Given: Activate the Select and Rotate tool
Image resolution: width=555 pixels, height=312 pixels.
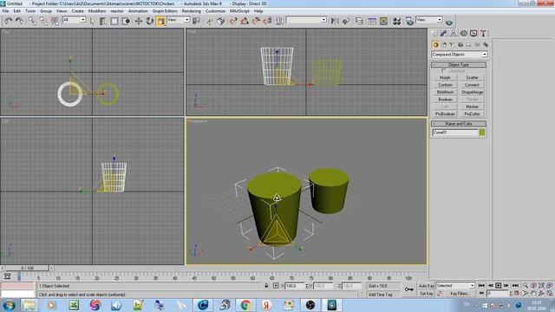Looking at the screenshot, I should [x=150, y=21].
